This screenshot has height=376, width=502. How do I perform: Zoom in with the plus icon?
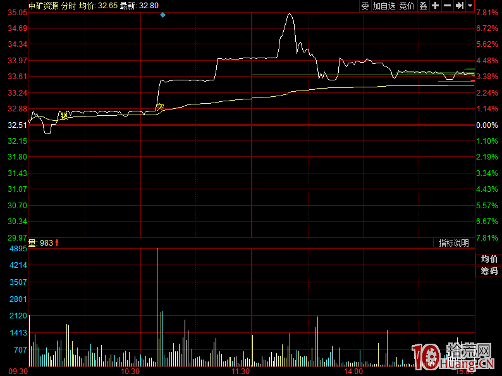click(x=435, y=6)
